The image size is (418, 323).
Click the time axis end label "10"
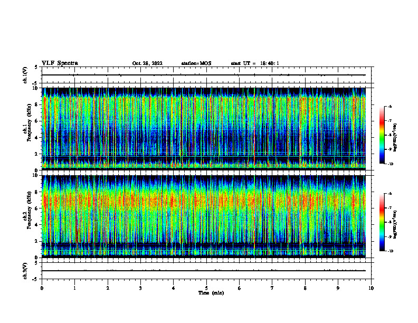click(371, 288)
